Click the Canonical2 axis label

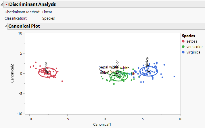13,73
